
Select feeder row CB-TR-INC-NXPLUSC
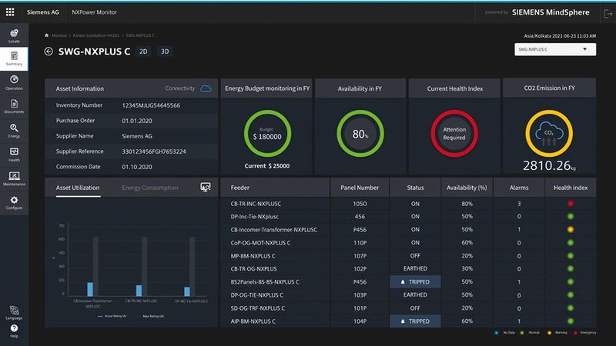(408, 204)
